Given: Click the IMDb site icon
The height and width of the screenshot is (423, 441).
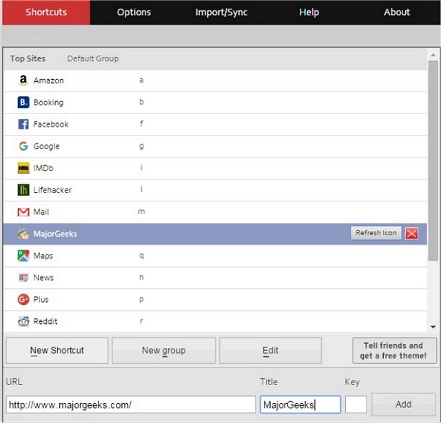Looking at the screenshot, I should 23,168.
